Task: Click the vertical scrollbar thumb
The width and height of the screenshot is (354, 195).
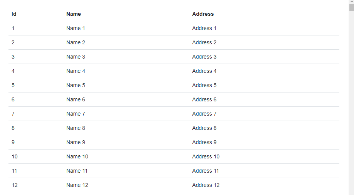Action: (352, 7)
